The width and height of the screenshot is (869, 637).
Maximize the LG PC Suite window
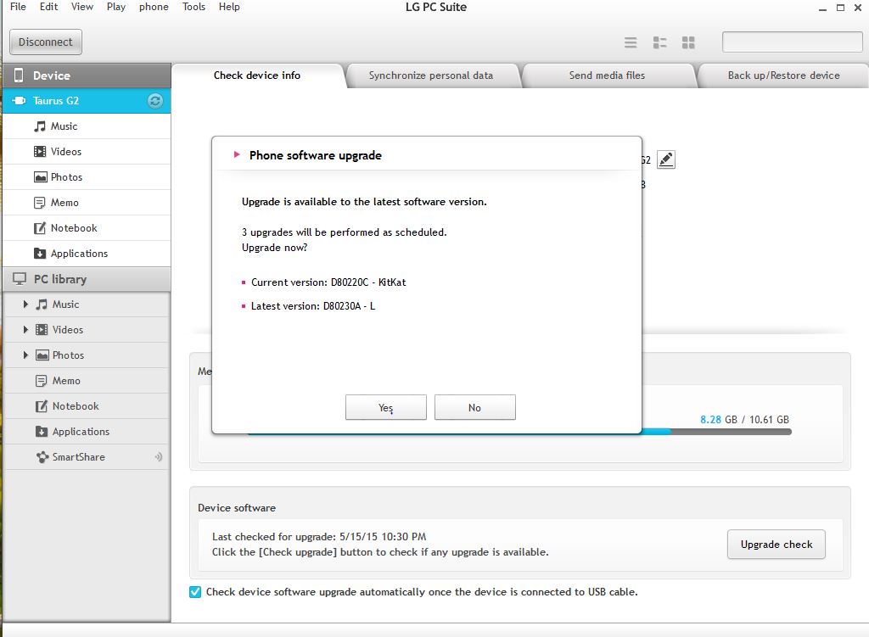click(840, 8)
